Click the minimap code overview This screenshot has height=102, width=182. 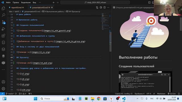point(106,22)
